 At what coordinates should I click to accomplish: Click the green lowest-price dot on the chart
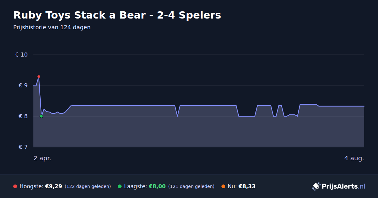coord(41,116)
